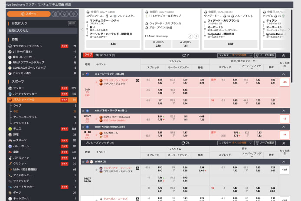
Task: Collapse NBA バトル・リーグ 4x5分 group
Action: tap(284, 111)
